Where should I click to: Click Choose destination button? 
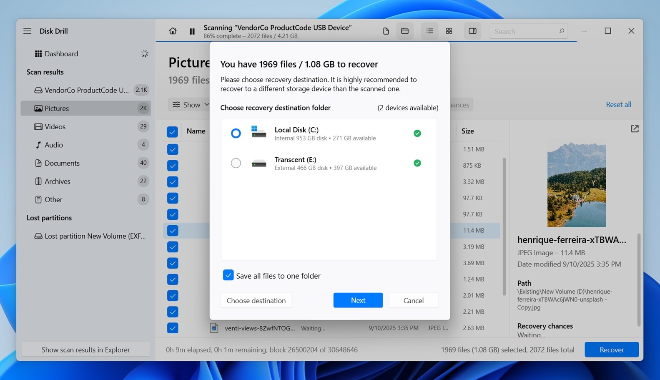tap(256, 300)
